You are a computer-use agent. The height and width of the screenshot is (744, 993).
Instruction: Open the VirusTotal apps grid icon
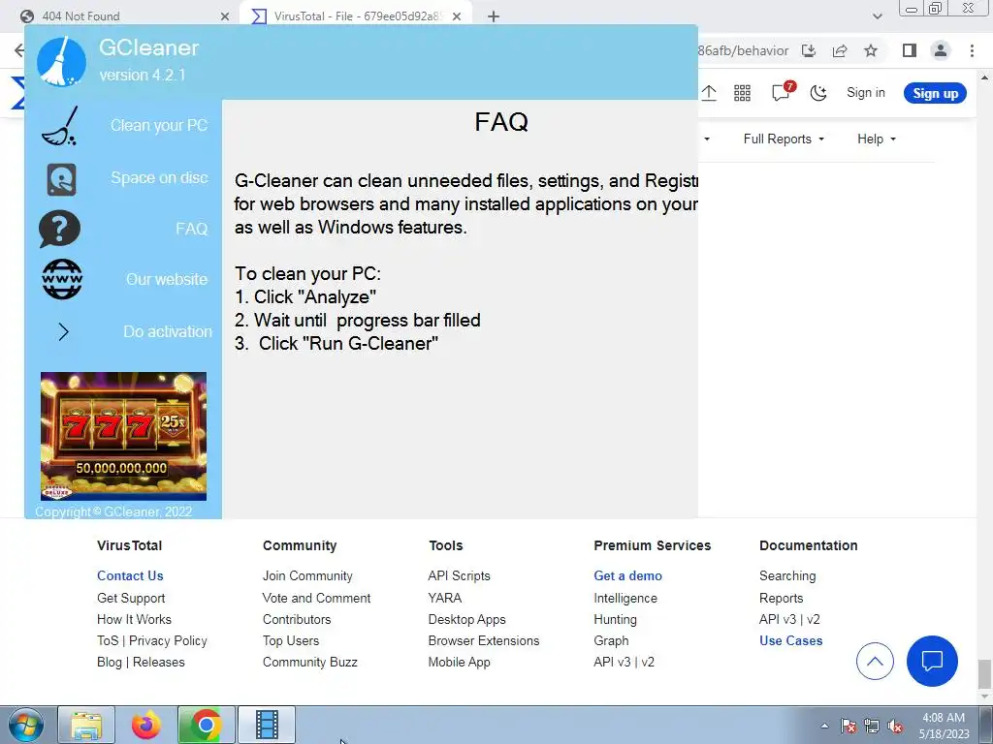coord(742,93)
